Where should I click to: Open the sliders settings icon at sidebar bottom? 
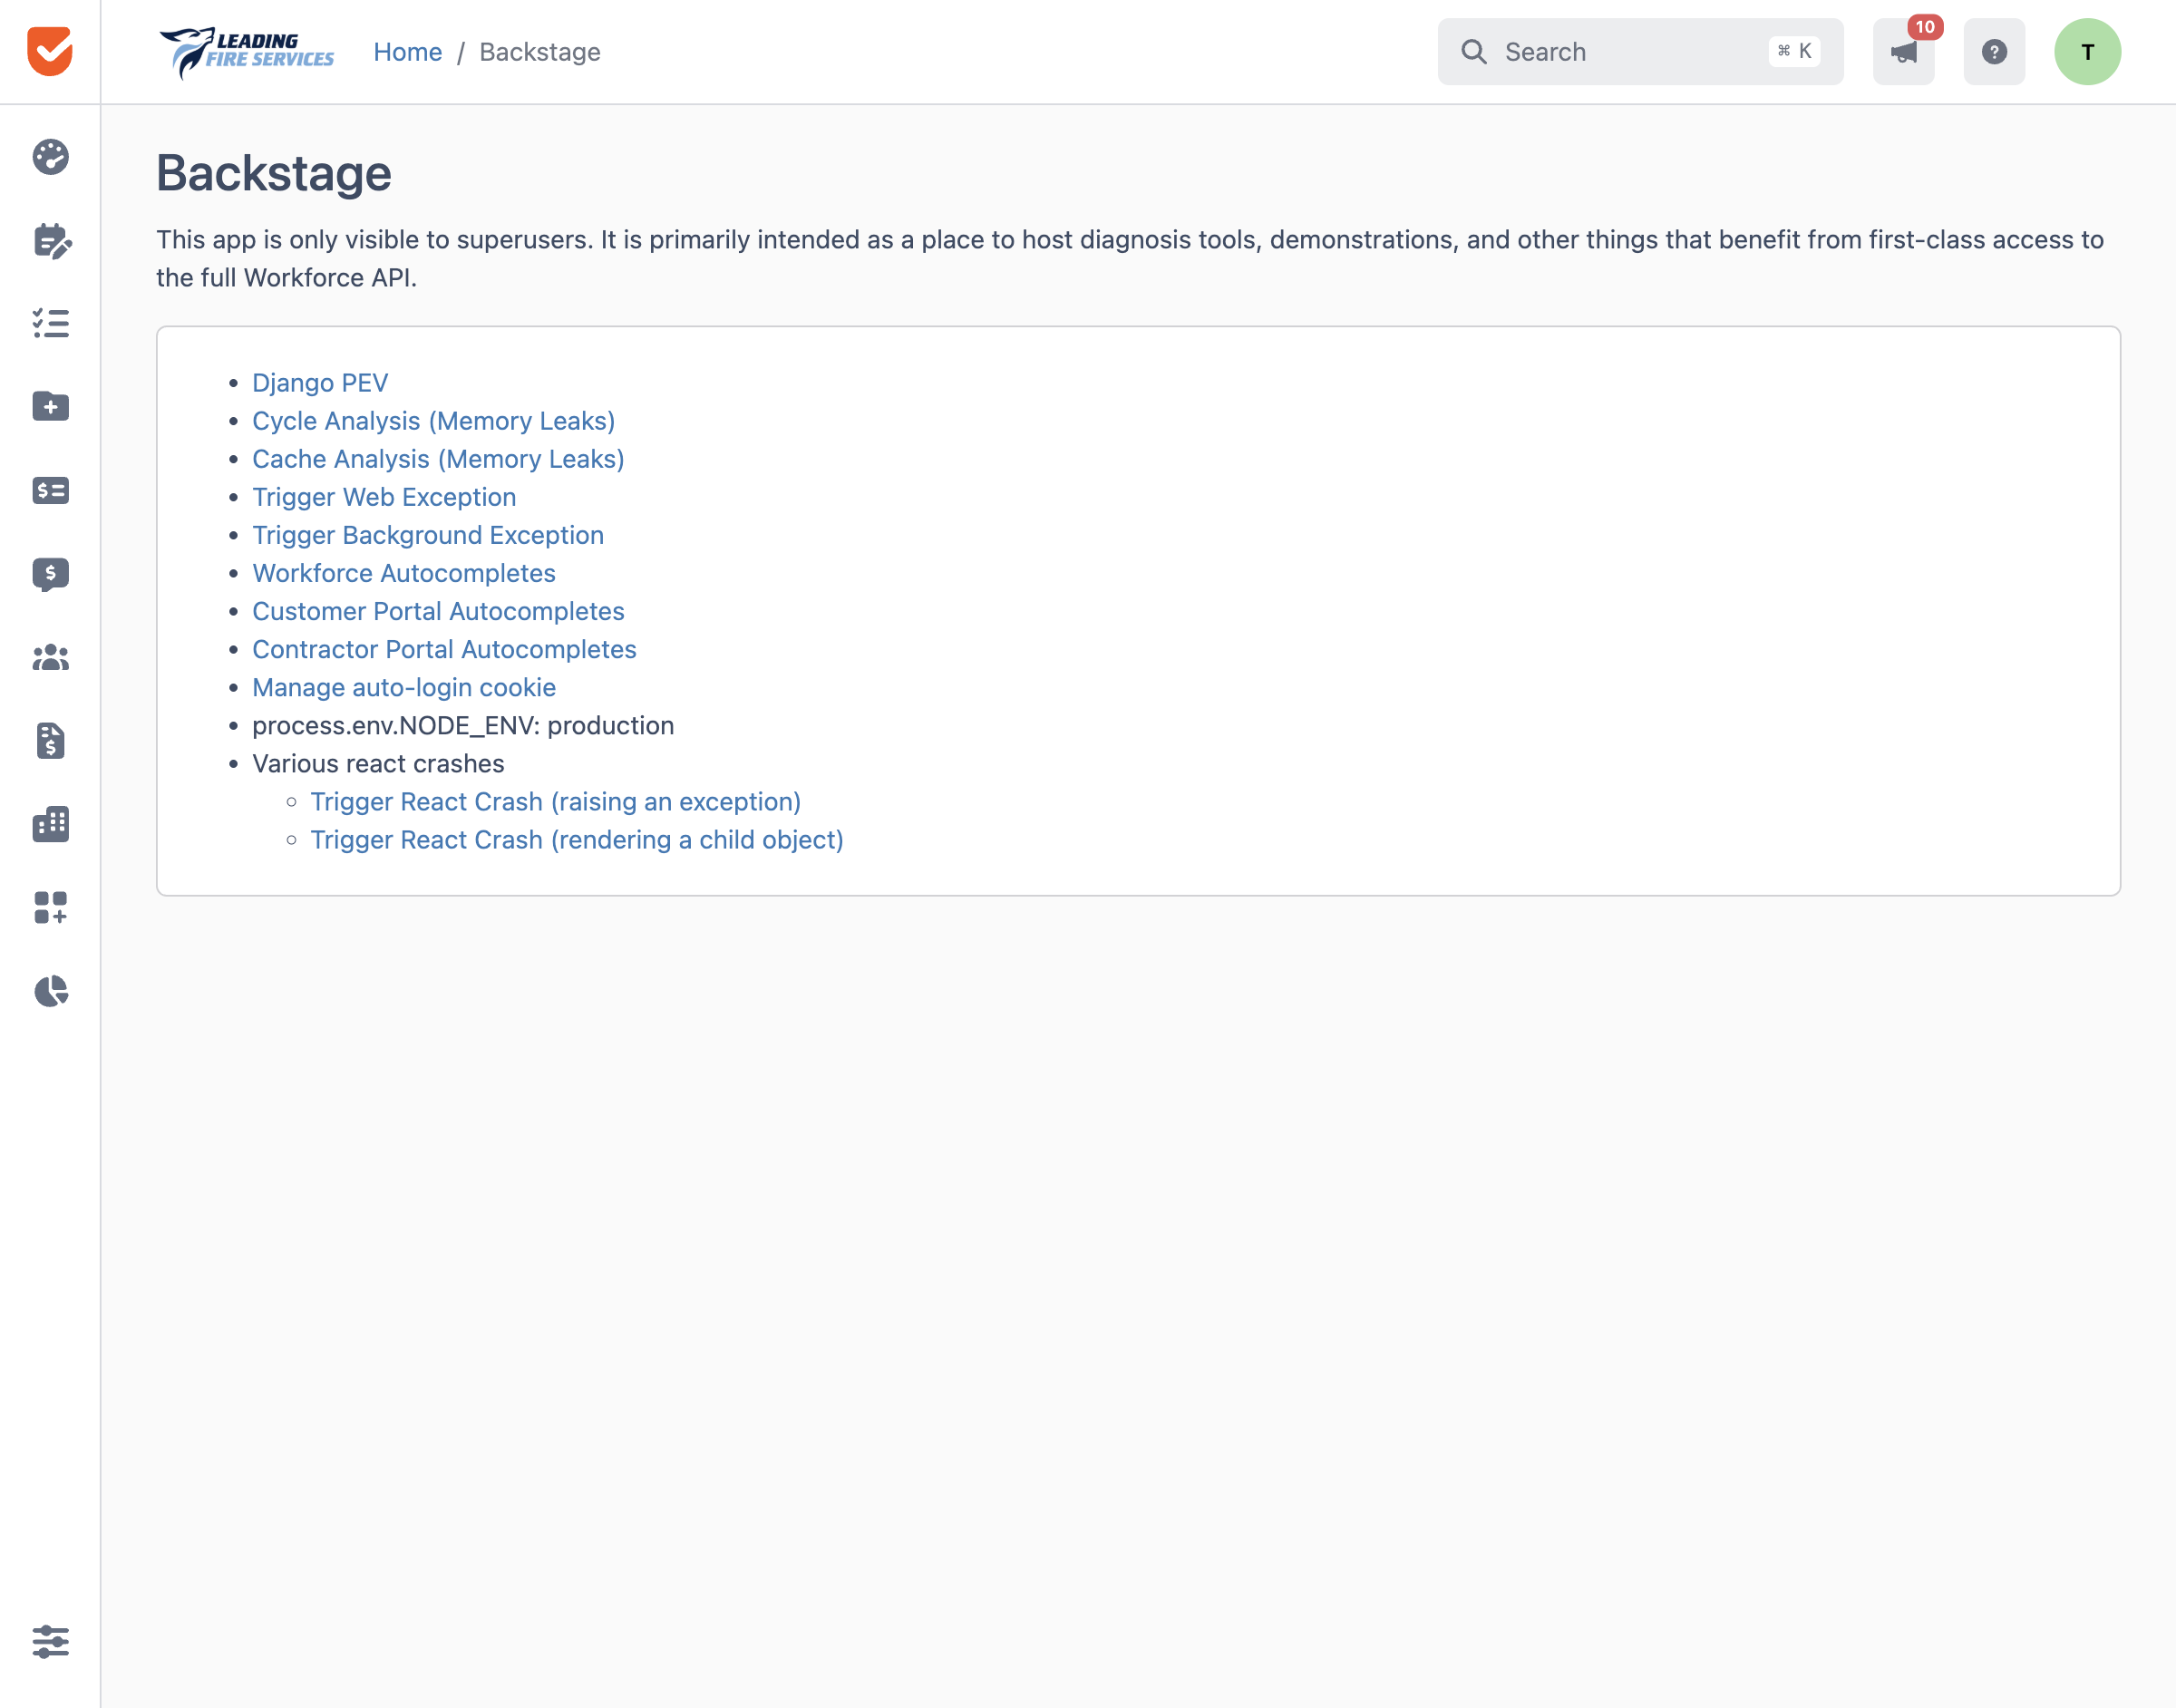[x=50, y=1641]
